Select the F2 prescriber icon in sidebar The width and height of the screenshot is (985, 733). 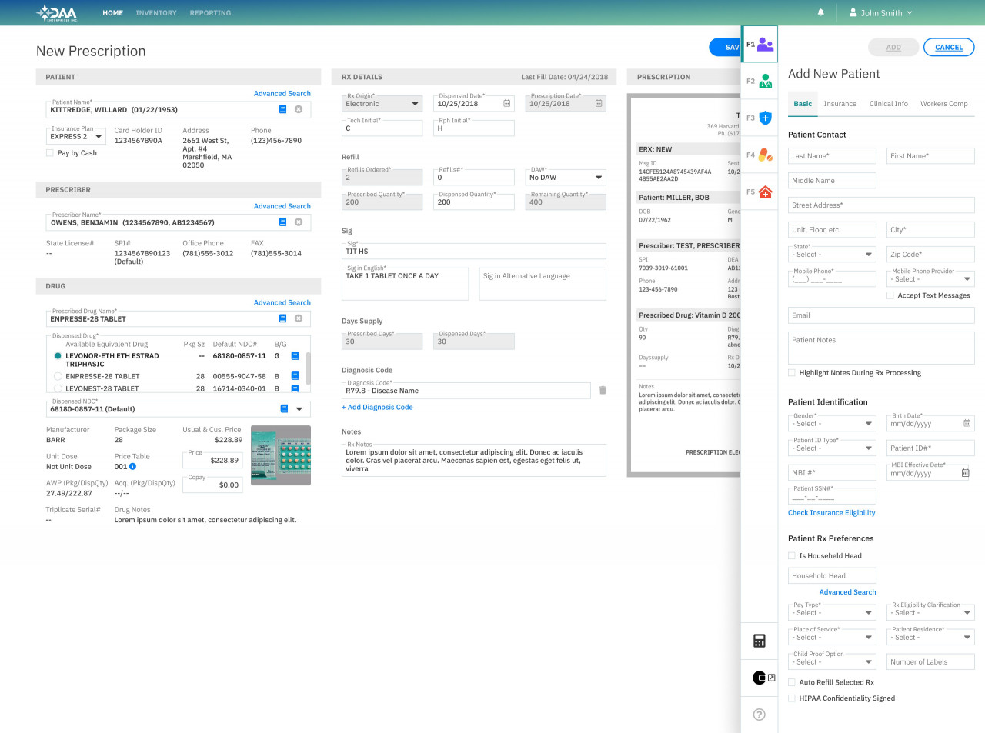coord(760,80)
